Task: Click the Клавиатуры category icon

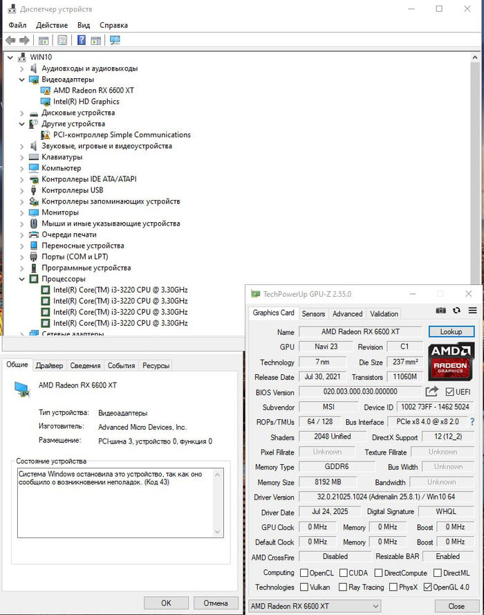Action: [x=34, y=157]
